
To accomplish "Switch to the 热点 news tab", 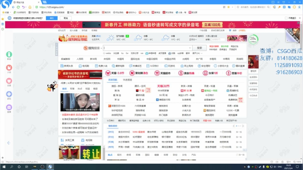I will point(80,89).
